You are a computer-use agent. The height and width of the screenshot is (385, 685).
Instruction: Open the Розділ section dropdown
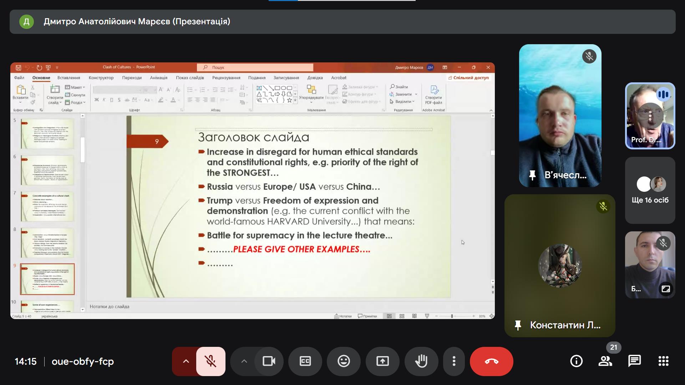tap(75, 102)
